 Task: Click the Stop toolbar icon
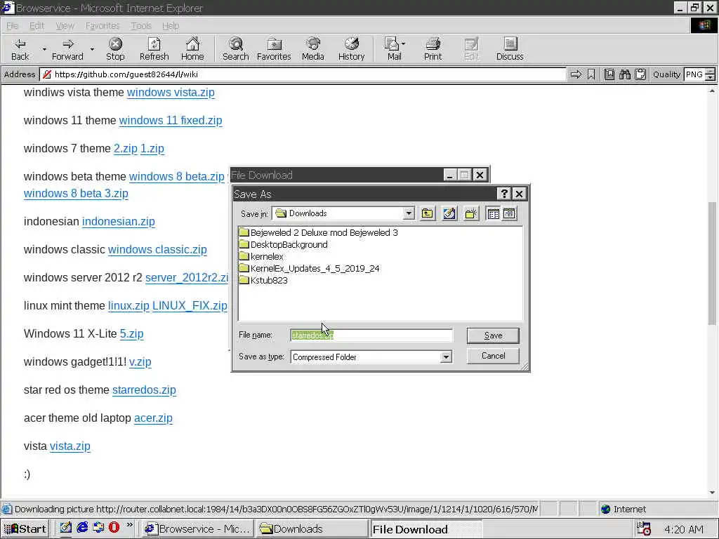(115, 49)
